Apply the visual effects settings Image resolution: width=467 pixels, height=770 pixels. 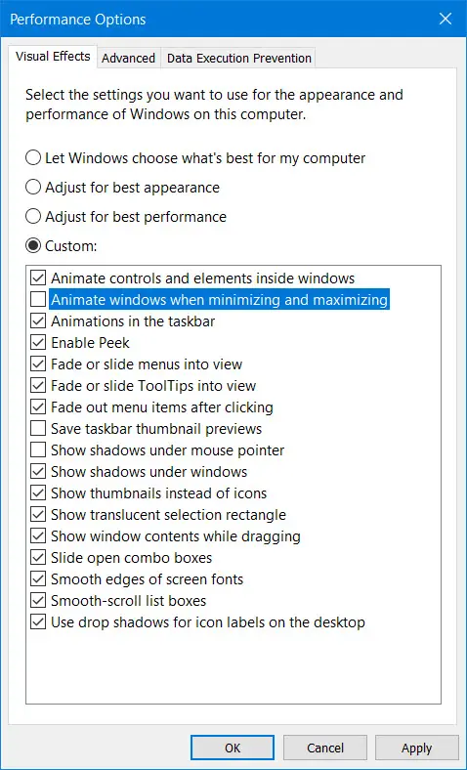point(416,748)
